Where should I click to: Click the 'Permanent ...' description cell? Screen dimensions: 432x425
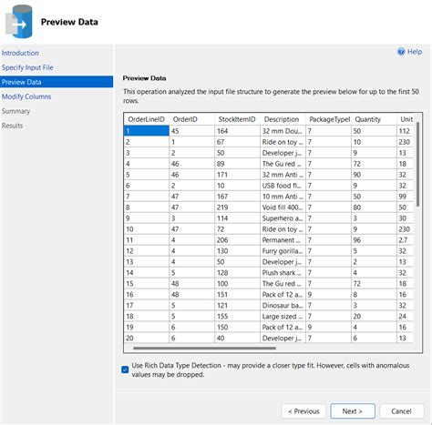click(283, 240)
